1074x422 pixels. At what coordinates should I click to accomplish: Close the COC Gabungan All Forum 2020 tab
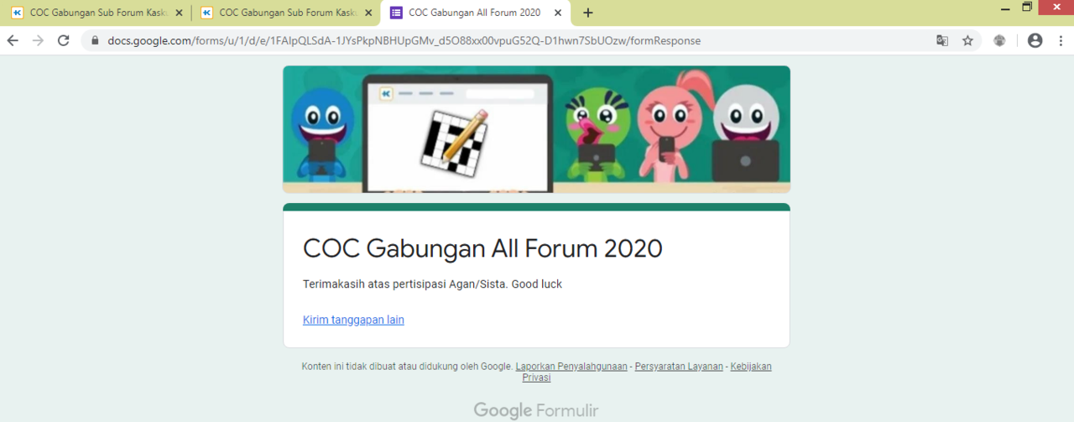coord(557,13)
